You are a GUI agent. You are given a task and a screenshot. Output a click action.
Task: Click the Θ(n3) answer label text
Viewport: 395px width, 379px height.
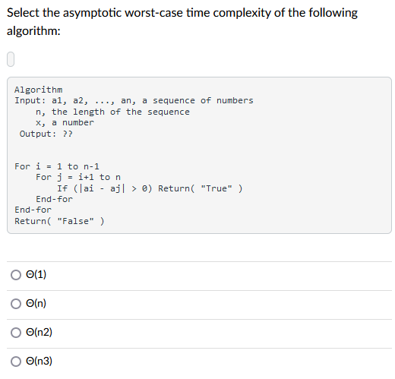tap(39, 361)
